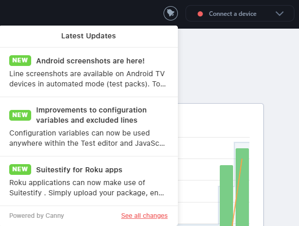Select the tallest green bar in the chart
299x226 pixels.
(242, 187)
